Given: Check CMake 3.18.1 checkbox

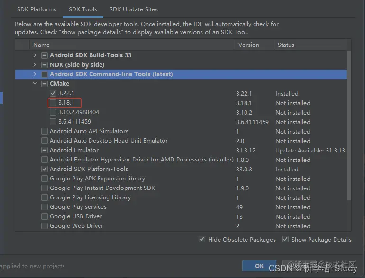Looking at the screenshot, I should [x=53, y=103].
